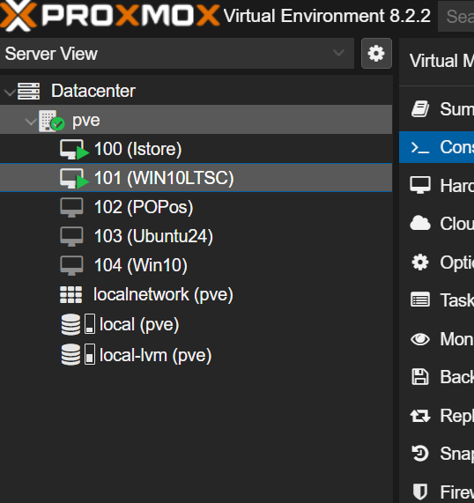Screen dimensions: 474x503
Task: Click the Replication arrows icon
Action: [x=420, y=416]
